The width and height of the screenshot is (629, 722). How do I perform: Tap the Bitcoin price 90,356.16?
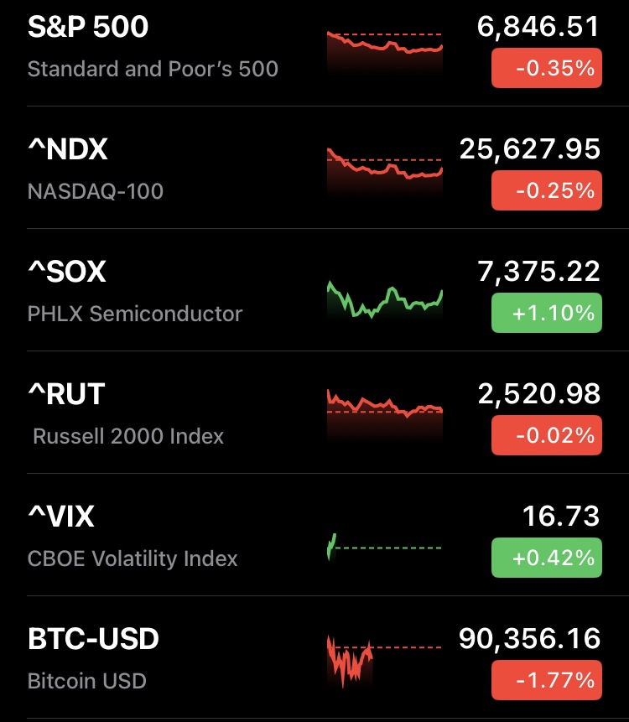pyautogui.click(x=529, y=639)
